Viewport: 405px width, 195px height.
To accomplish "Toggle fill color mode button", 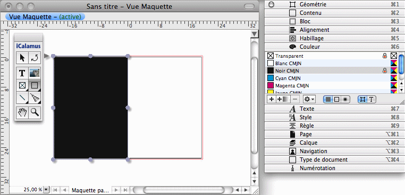I will [328, 100].
